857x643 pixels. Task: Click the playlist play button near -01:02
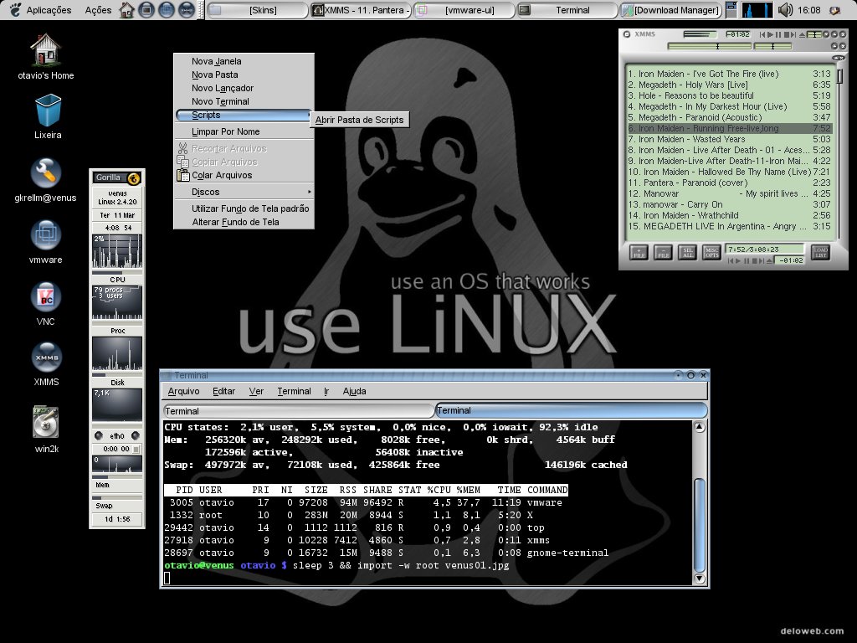coord(738,261)
